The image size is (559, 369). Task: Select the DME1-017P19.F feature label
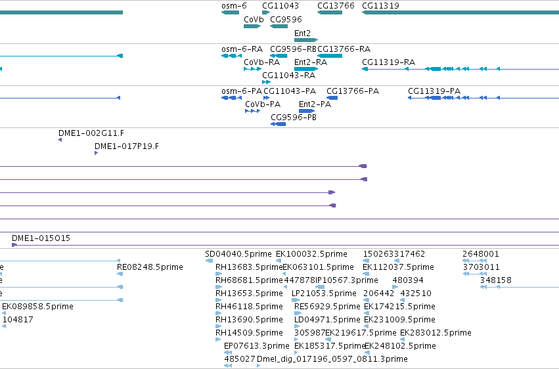point(127,146)
